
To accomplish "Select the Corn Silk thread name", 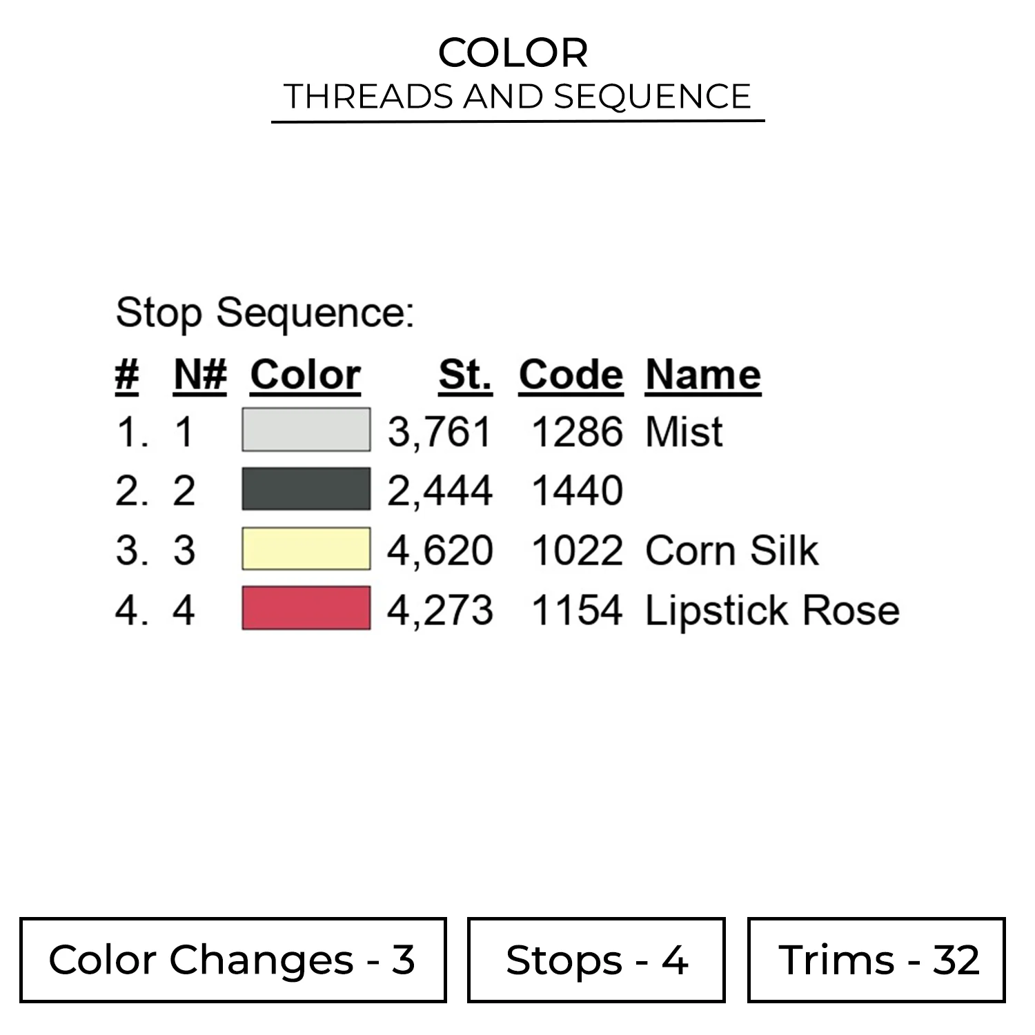I will [x=731, y=551].
